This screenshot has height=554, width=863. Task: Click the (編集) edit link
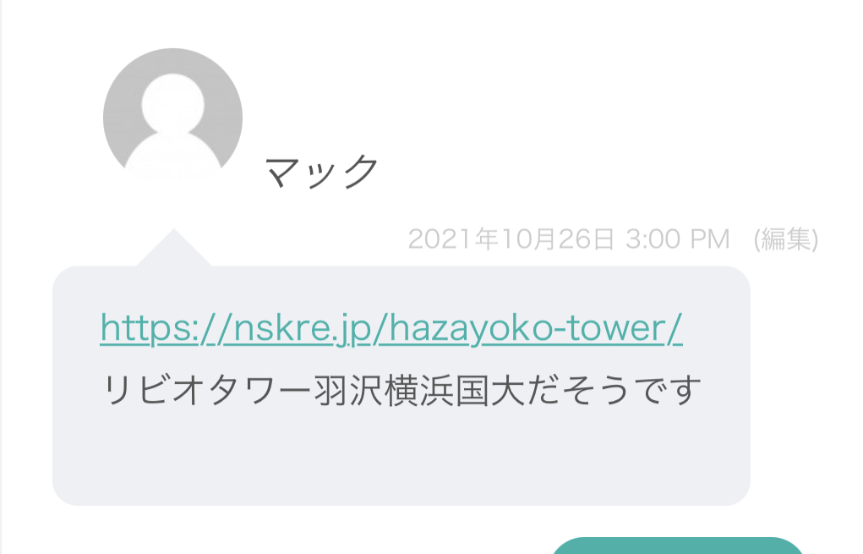click(x=785, y=239)
